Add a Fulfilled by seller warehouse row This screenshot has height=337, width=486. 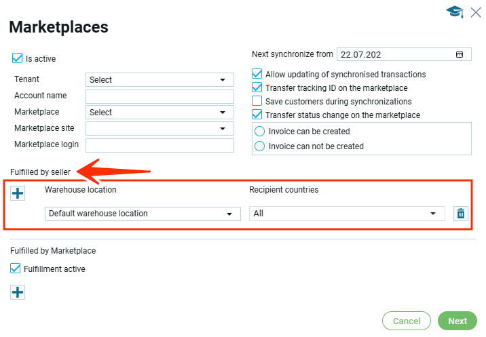click(18, 193)
